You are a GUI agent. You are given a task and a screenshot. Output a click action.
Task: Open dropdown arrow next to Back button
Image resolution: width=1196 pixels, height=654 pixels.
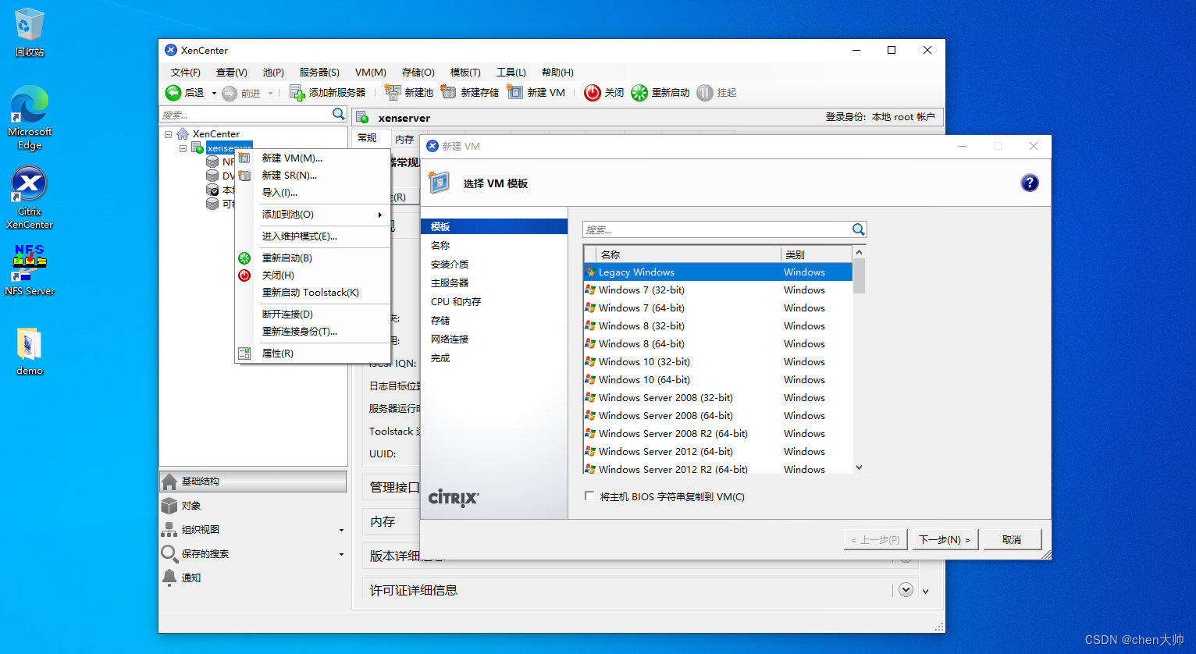click(x=214, y=94)
